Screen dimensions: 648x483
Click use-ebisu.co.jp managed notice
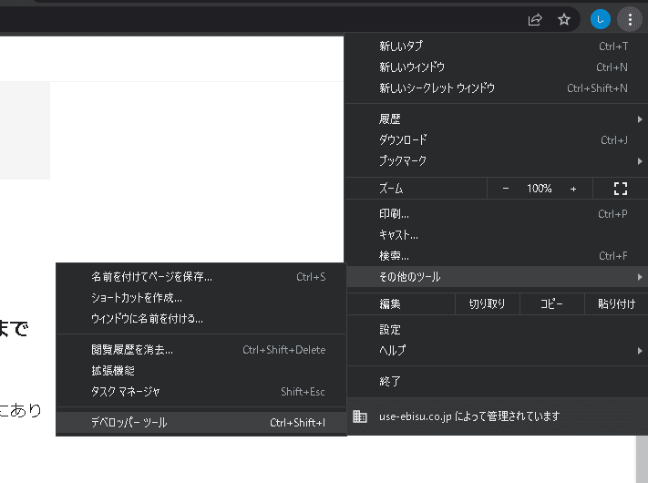pyautogui.click(x=496, y=416)
